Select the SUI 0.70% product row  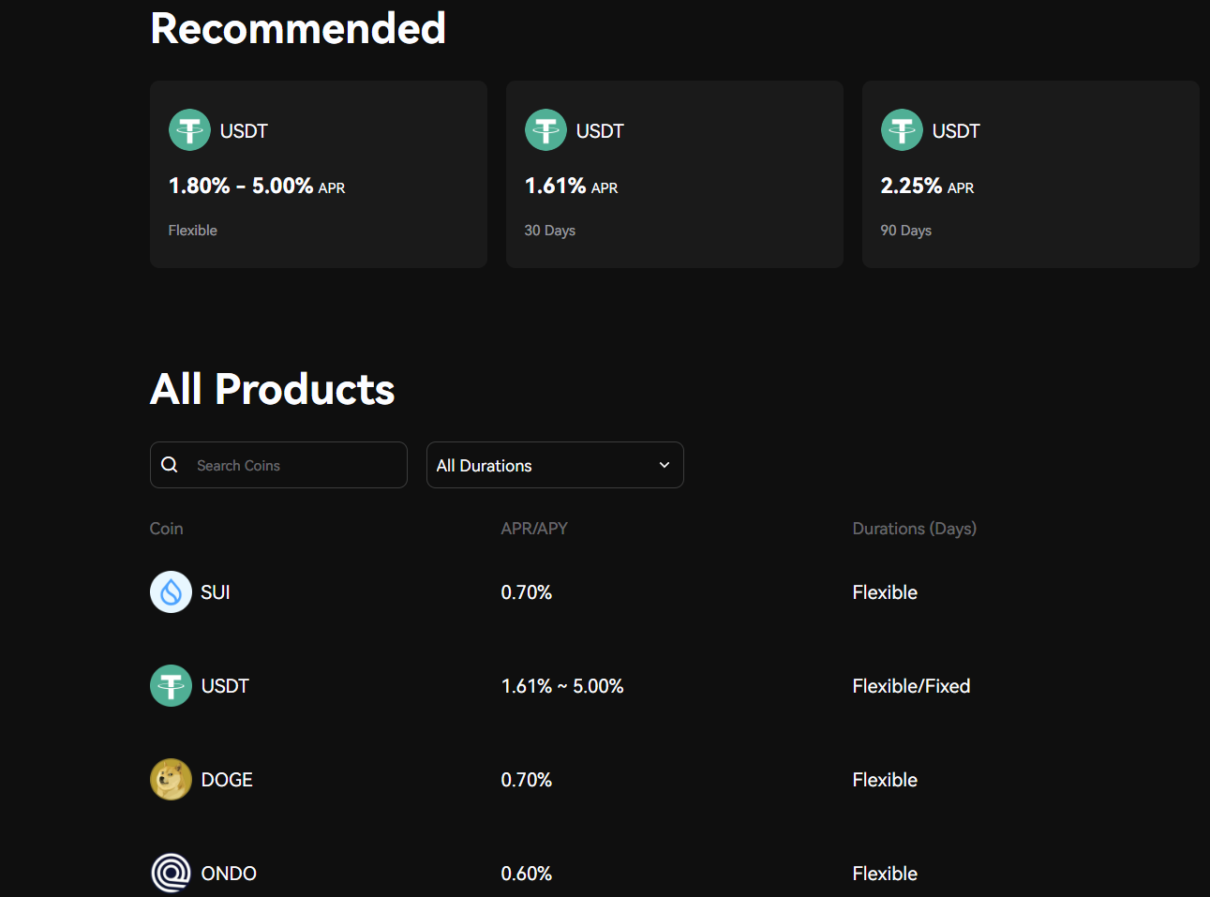tap(527, 591)
